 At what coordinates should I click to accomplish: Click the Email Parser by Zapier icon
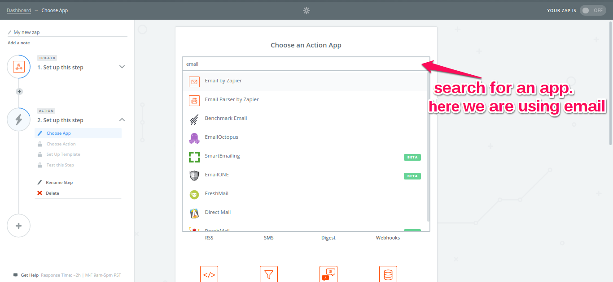194,101
